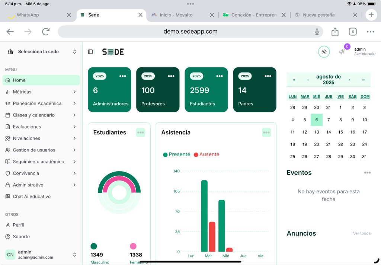
Task: Open the admin account switcher
Action: pos(41,255)
